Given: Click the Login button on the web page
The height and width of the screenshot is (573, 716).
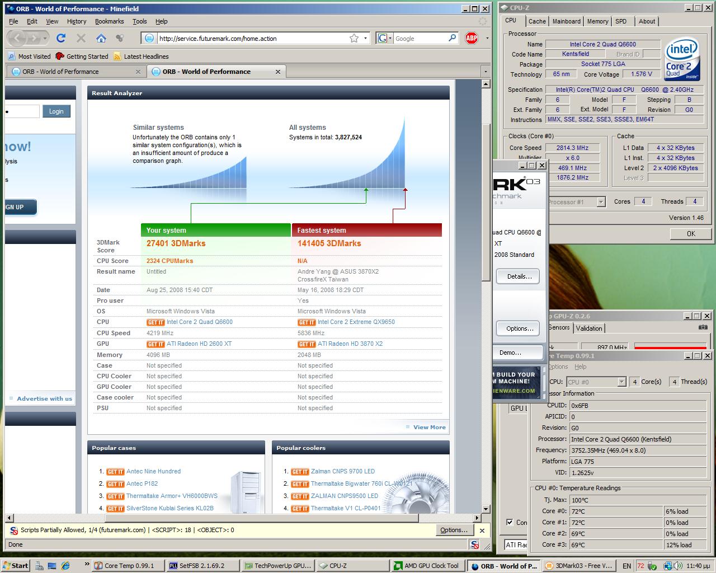Looking at the screenshot, I should click(56, 111).
